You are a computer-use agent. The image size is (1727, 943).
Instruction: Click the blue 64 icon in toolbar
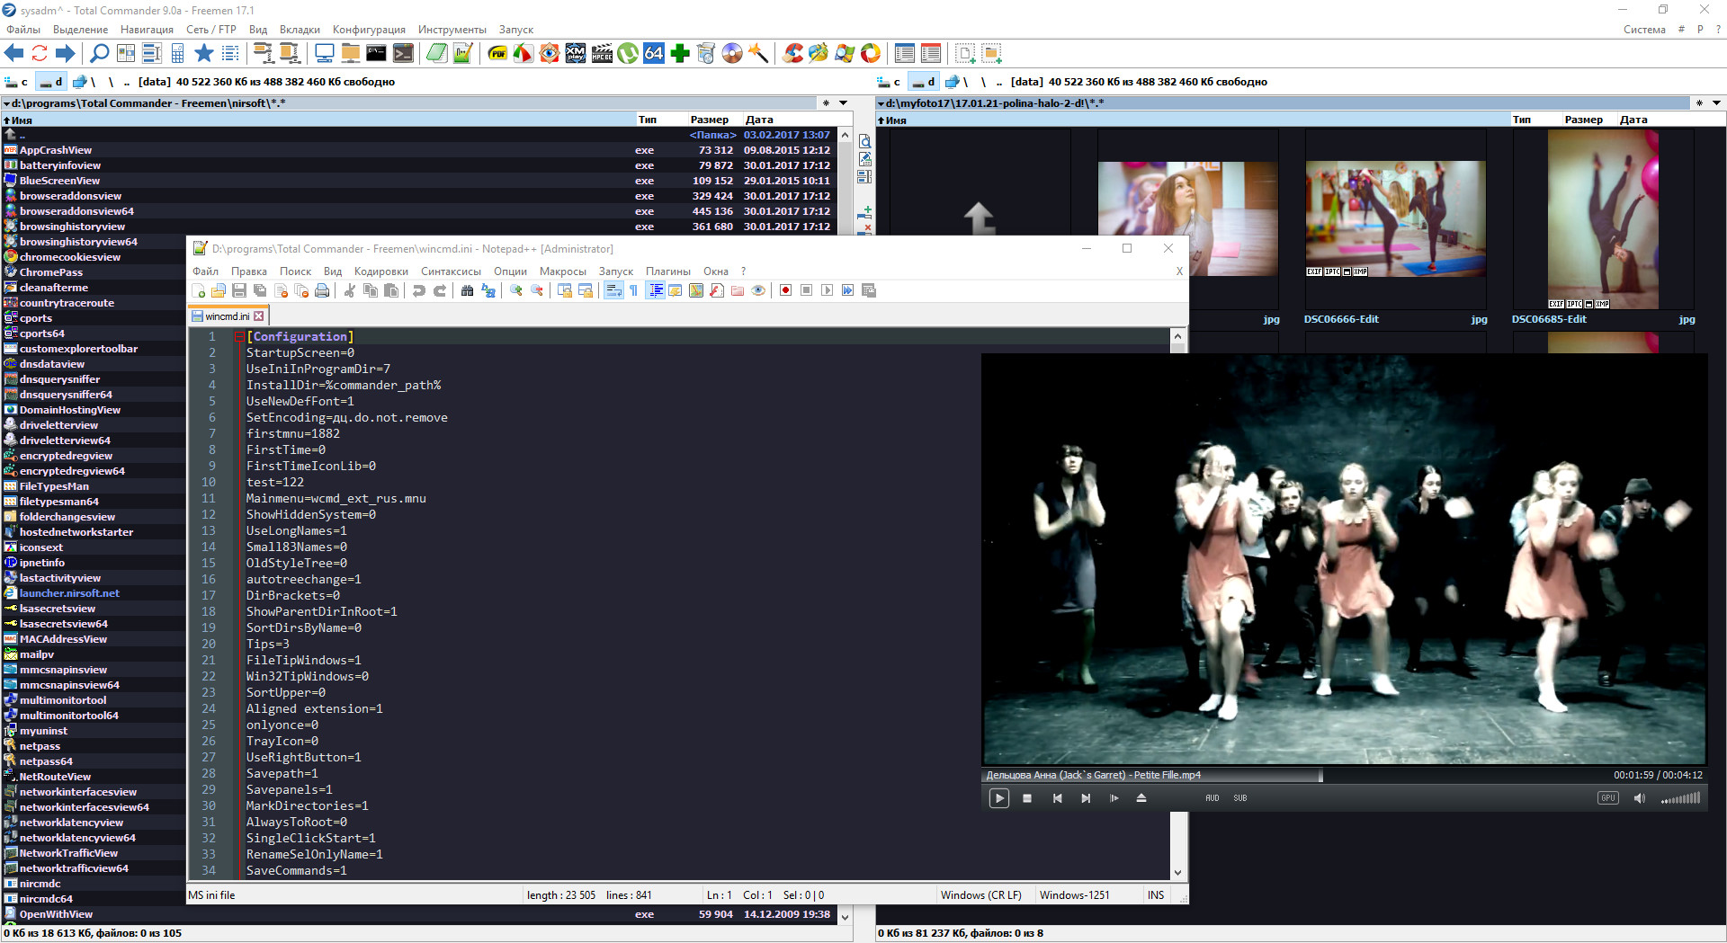[x=654, y=54]
